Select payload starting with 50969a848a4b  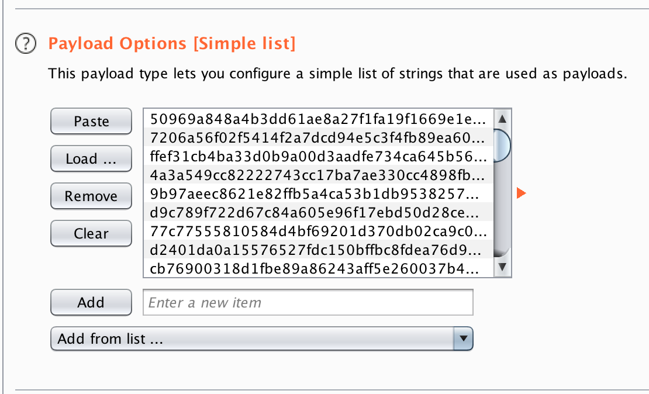(x=318, y=119)
